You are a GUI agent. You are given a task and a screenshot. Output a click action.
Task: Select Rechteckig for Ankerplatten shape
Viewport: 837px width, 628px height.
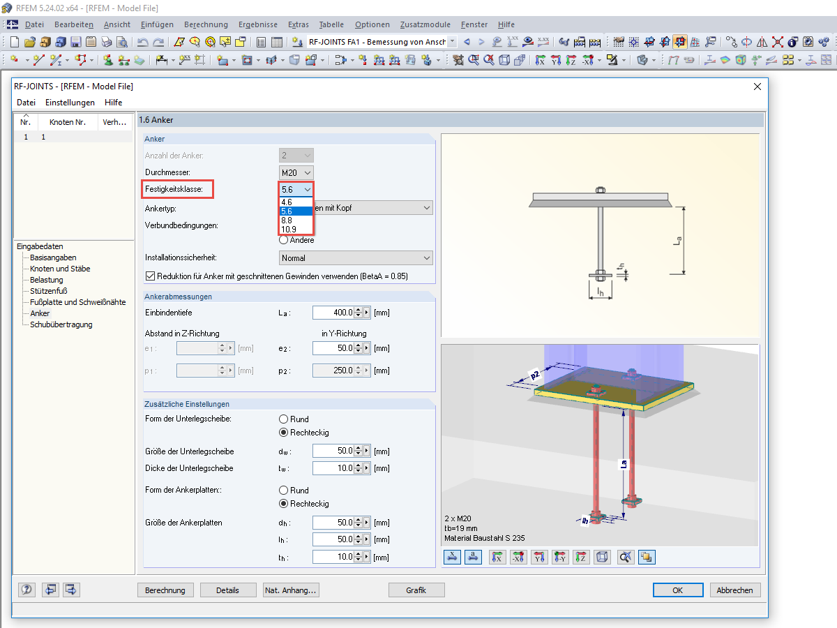(284, 503)
